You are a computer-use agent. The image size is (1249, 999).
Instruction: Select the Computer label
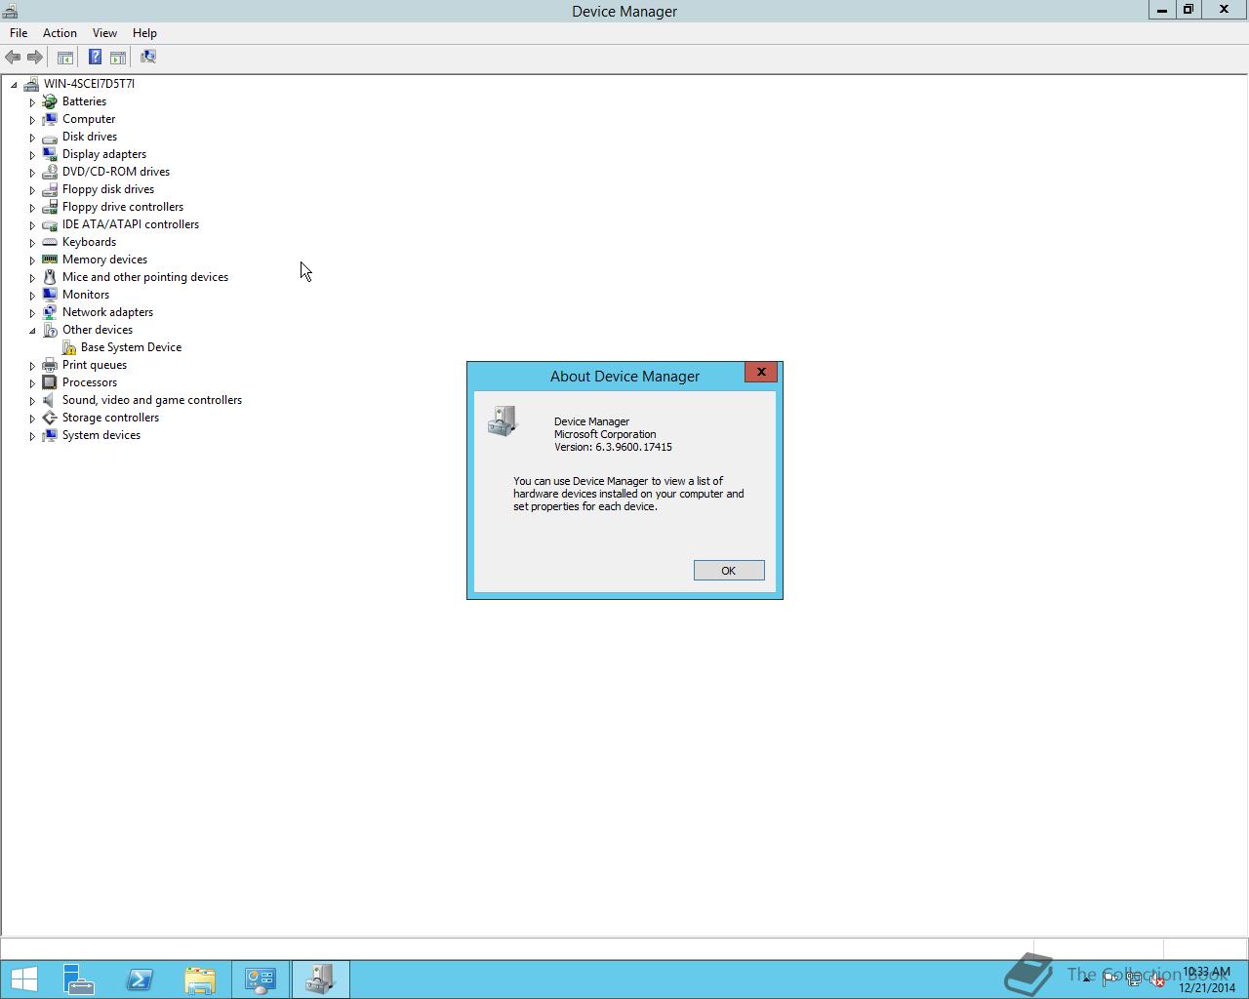click(89, 119)
